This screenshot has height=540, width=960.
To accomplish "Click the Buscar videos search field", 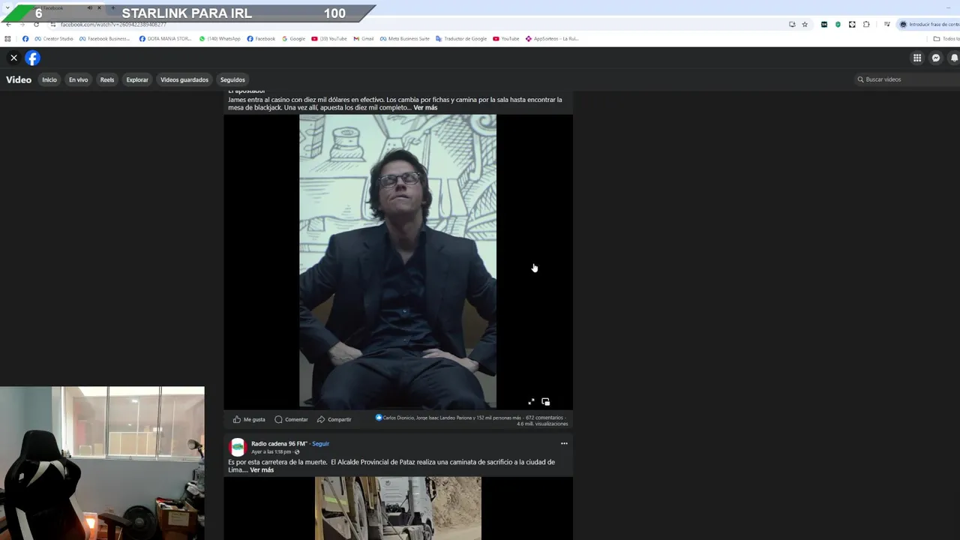I will (907, 79).
